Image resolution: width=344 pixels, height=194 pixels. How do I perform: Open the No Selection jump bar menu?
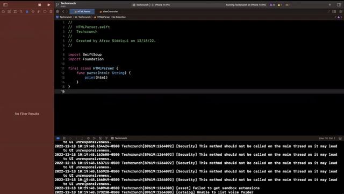(x=119, y=17)
